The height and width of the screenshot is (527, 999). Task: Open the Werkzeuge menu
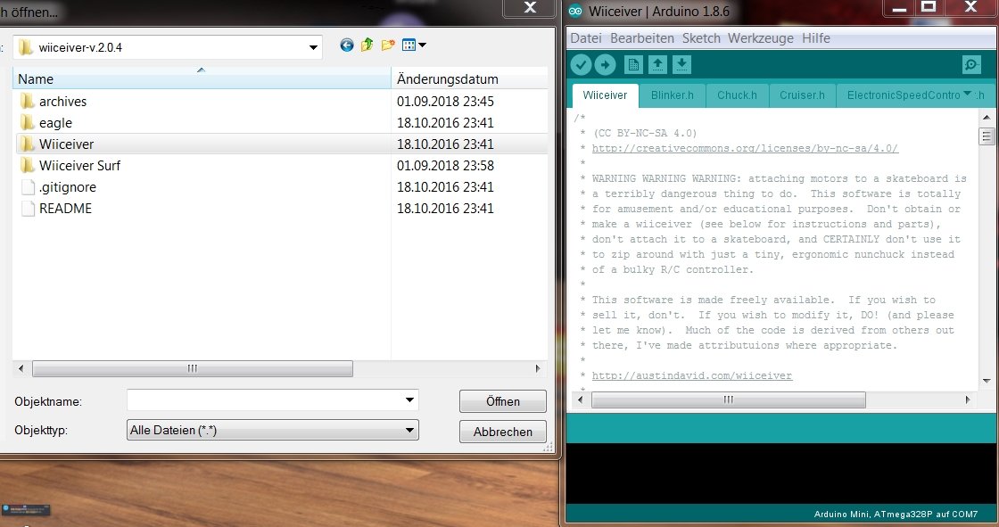pyautogui.click(x=761, y=38)
